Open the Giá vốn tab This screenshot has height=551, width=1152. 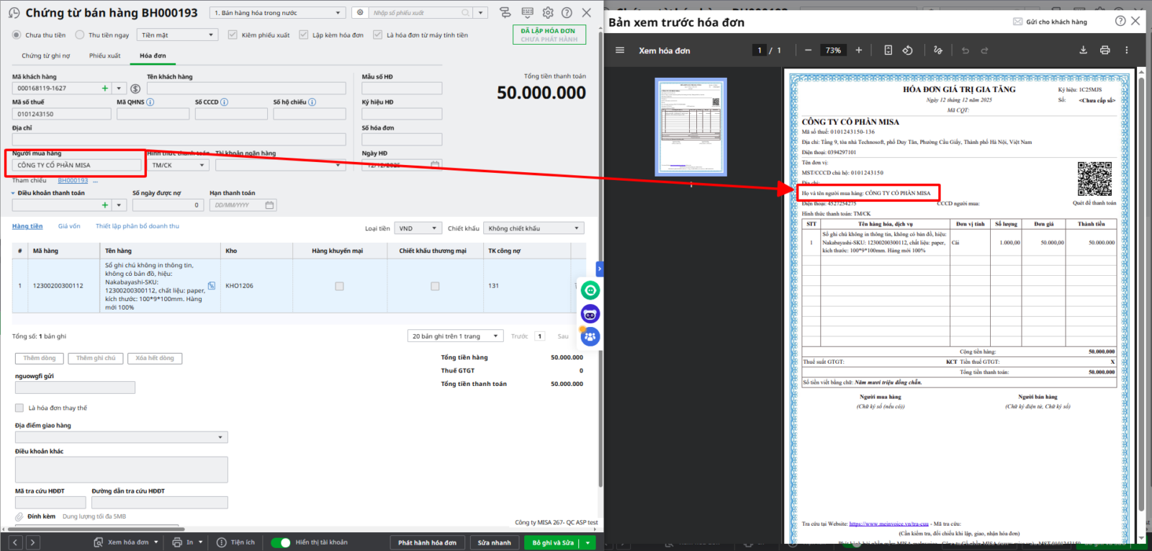[69, 226]
